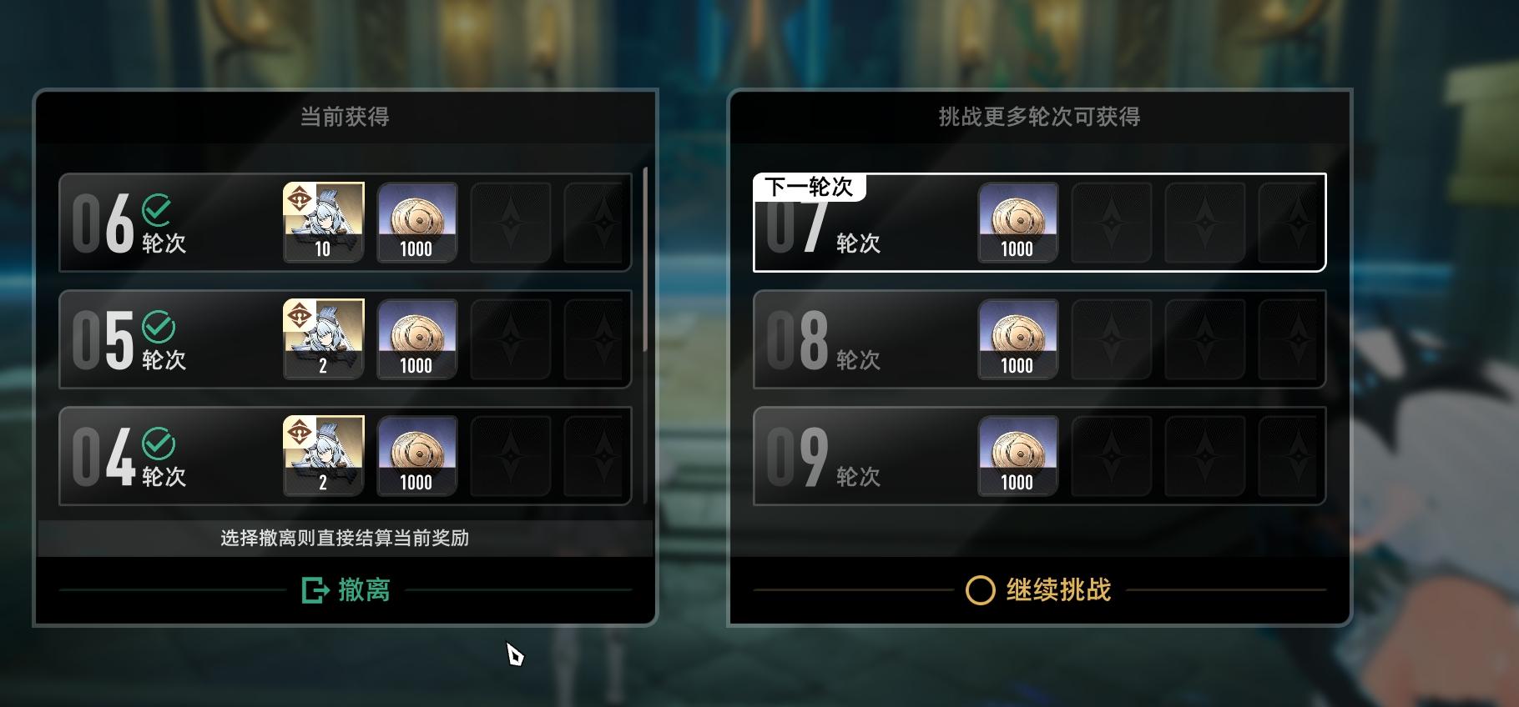Image resolution: width=1519 pixels, height=707 pixels.
Task: Click the 继续挑战 continue challenge button
Action: [x=1039, y=590]
